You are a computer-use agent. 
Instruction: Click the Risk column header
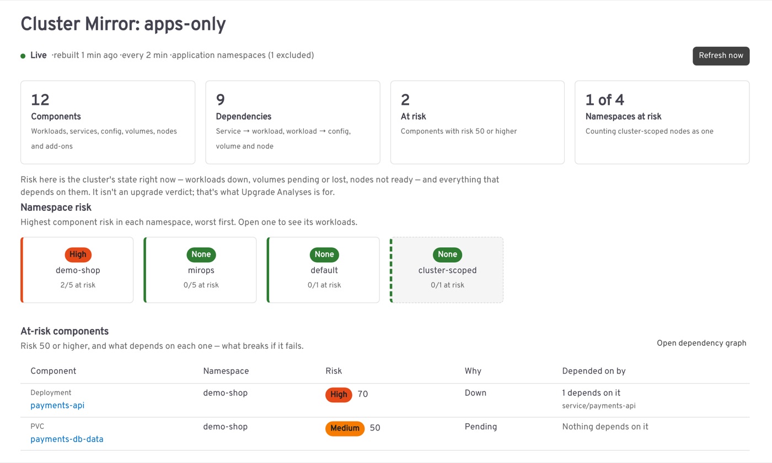[334, 371]
